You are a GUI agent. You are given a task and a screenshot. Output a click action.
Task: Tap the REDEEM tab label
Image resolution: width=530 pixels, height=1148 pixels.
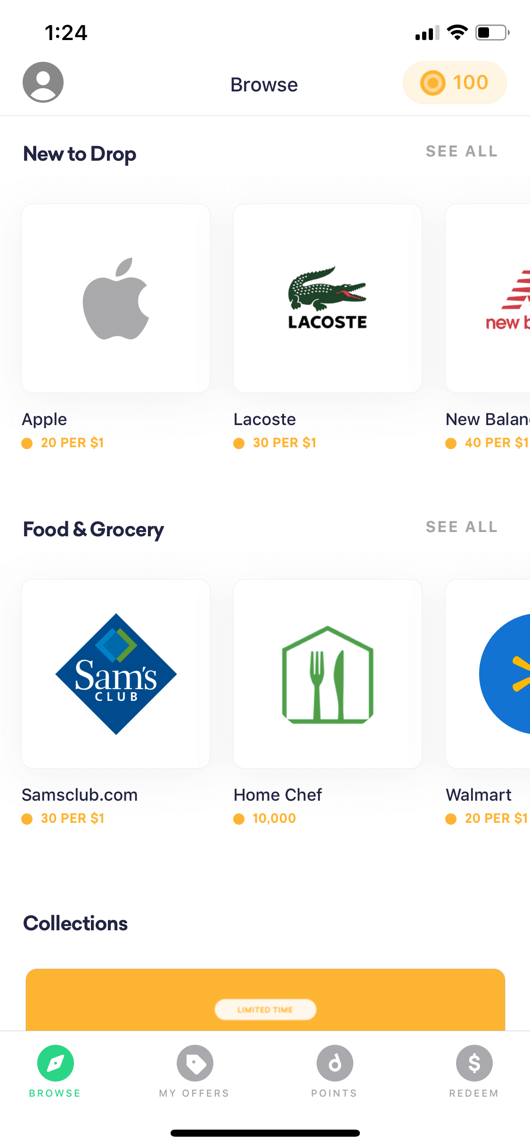tap(474, 1093)
